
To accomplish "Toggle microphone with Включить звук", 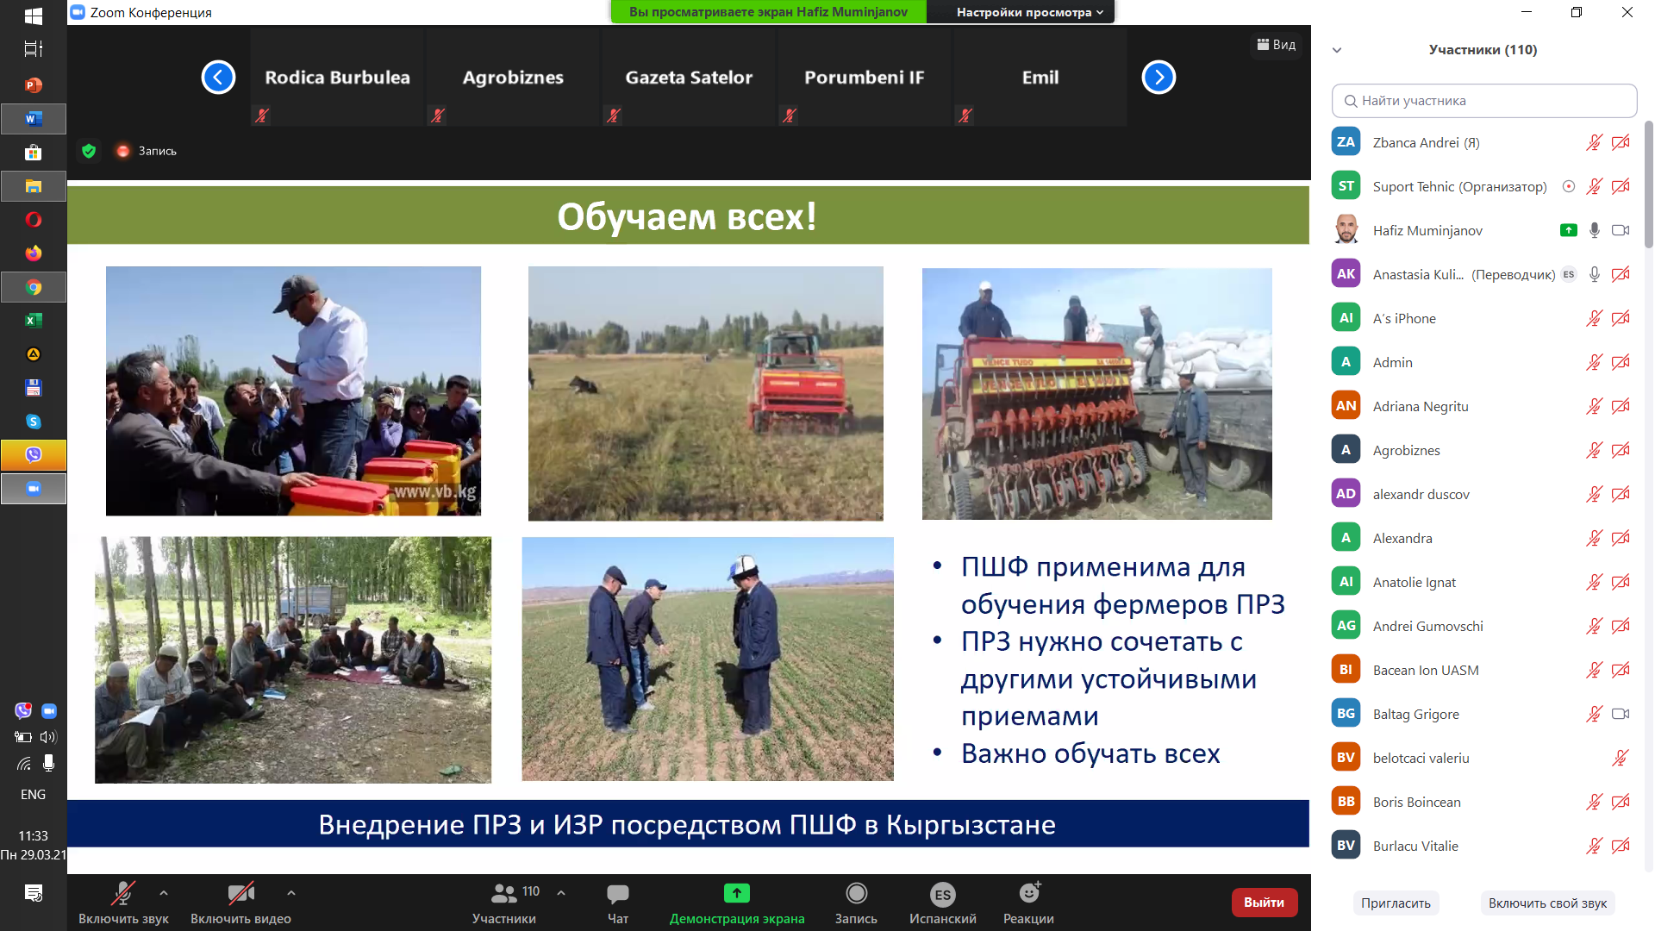I will point(123,894).
